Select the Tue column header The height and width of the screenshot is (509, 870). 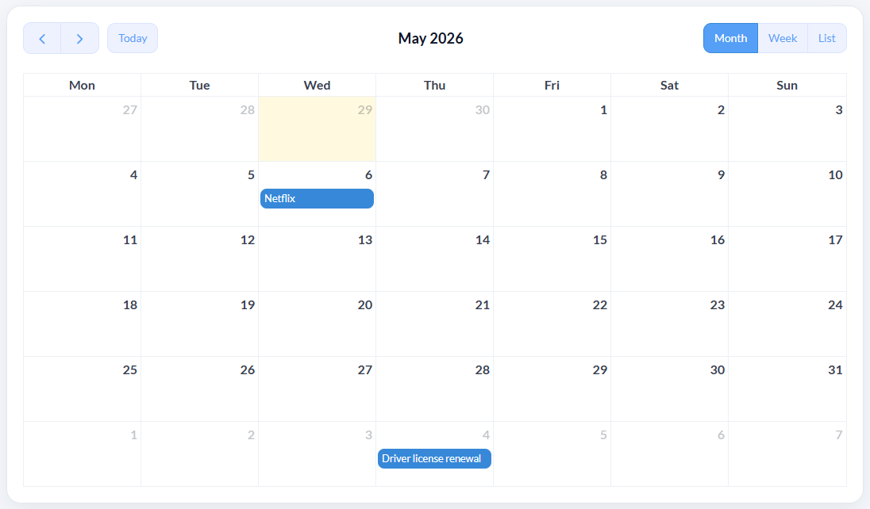tap(200, 86)
